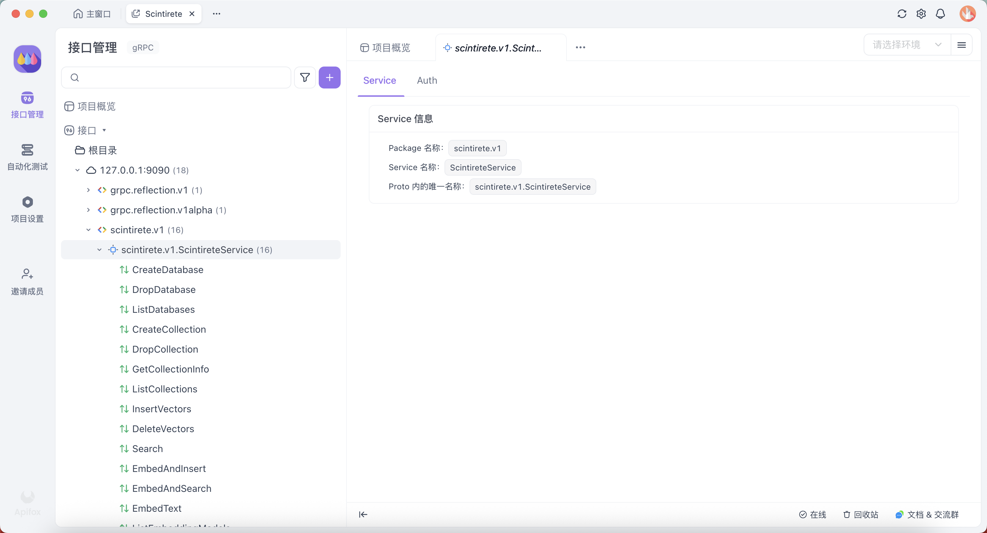This screenshot has width=987, height=533.
Task: Open notifications bell icon
Action: 940,14
